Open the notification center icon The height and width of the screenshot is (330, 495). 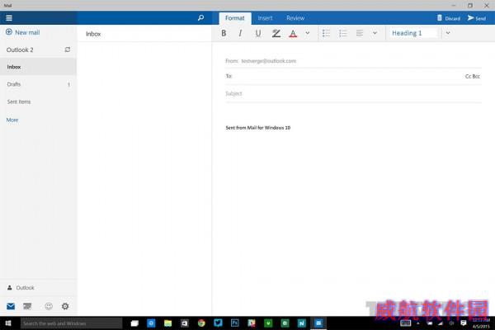coord(463,323)
